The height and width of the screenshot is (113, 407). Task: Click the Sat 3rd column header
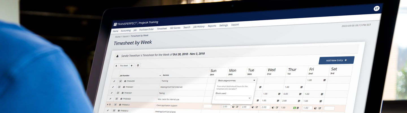(334, 71)
